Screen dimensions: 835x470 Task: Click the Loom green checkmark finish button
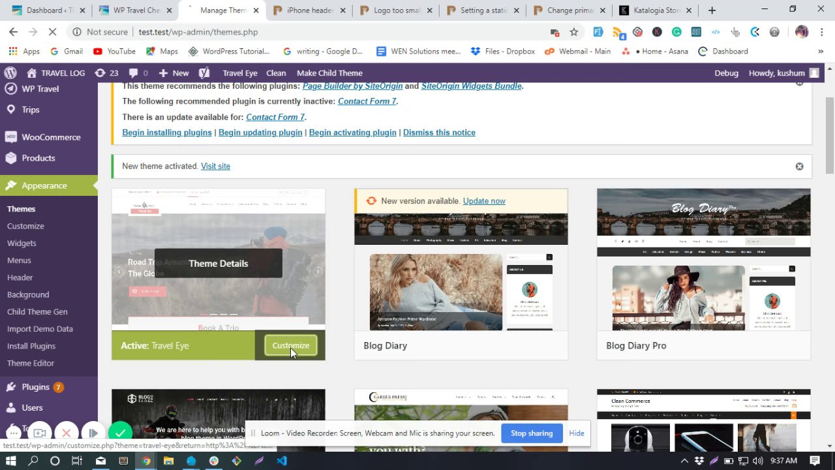pyautogui.click(x=120, y=432)
